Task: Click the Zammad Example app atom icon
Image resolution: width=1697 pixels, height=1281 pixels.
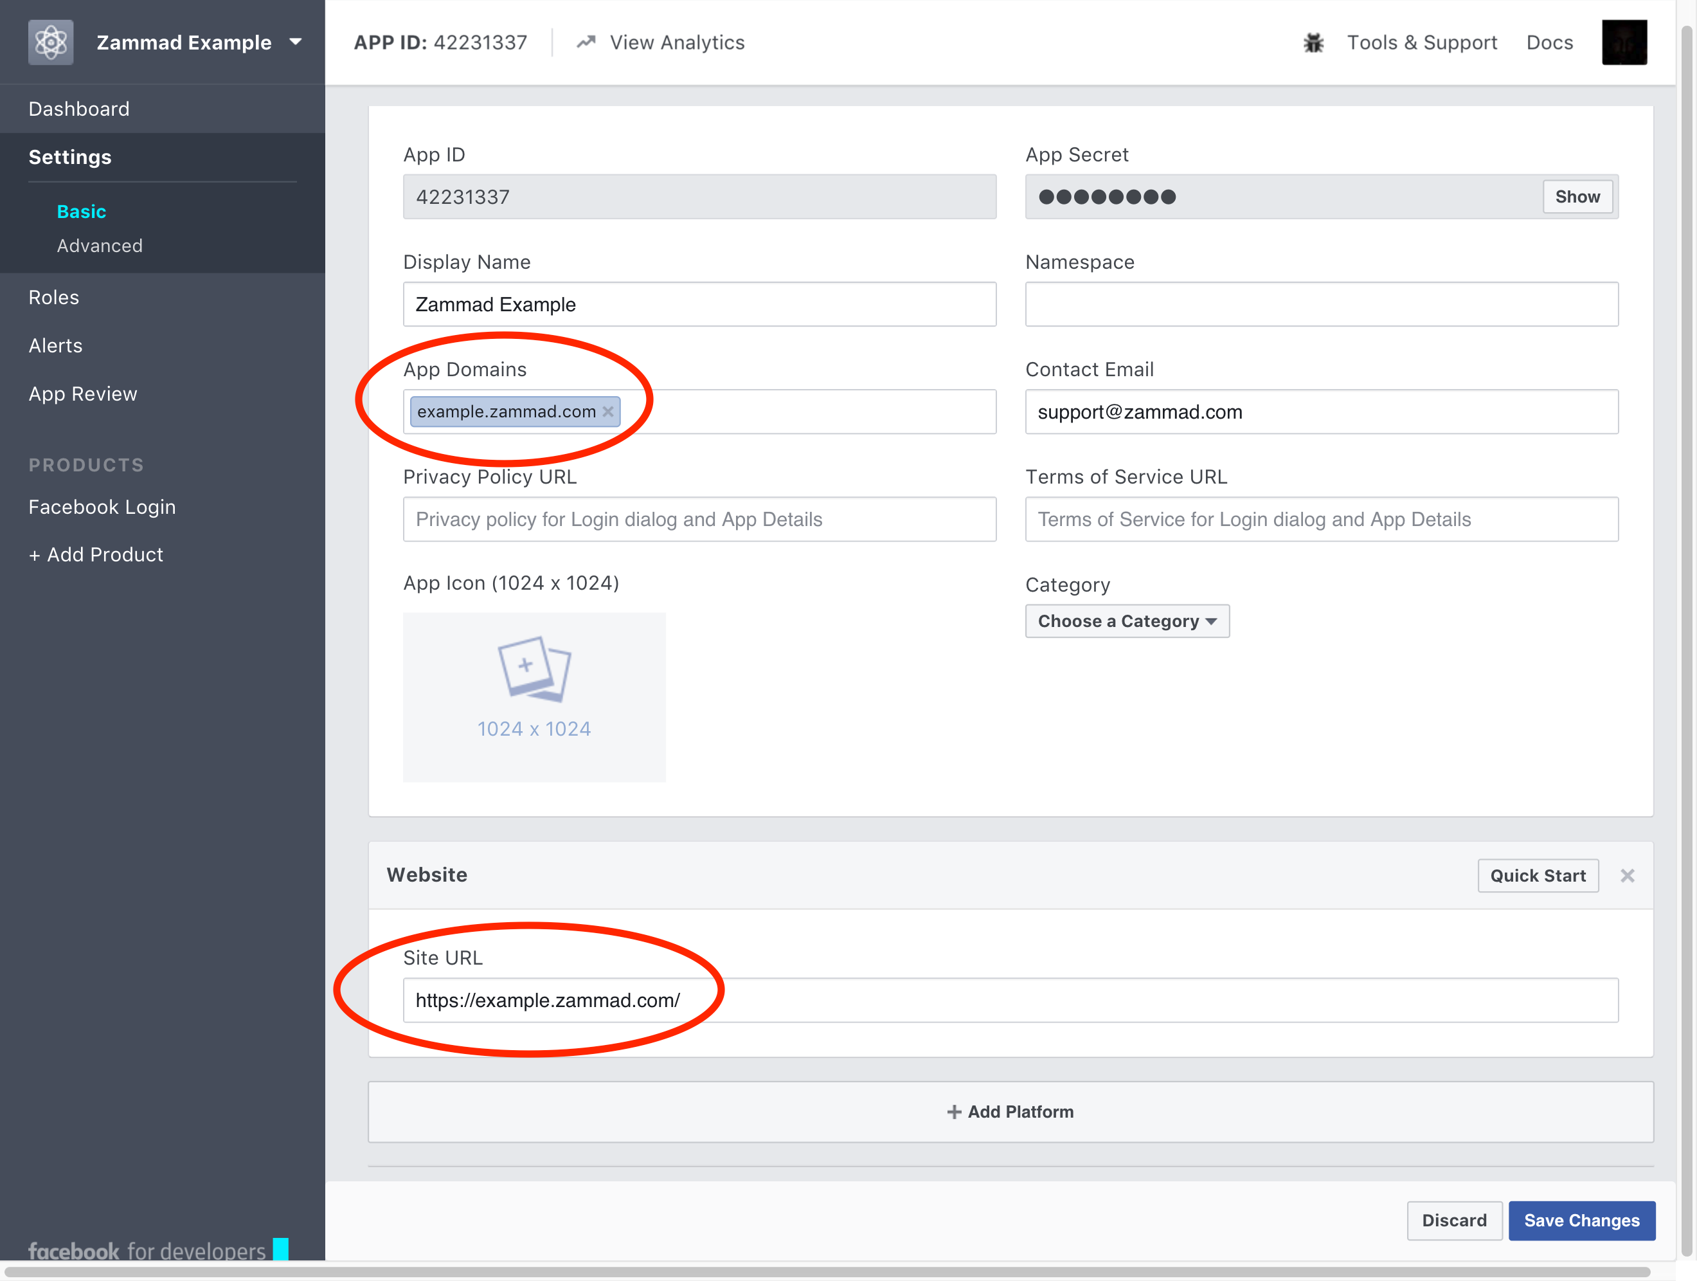Action: point(51,42)
